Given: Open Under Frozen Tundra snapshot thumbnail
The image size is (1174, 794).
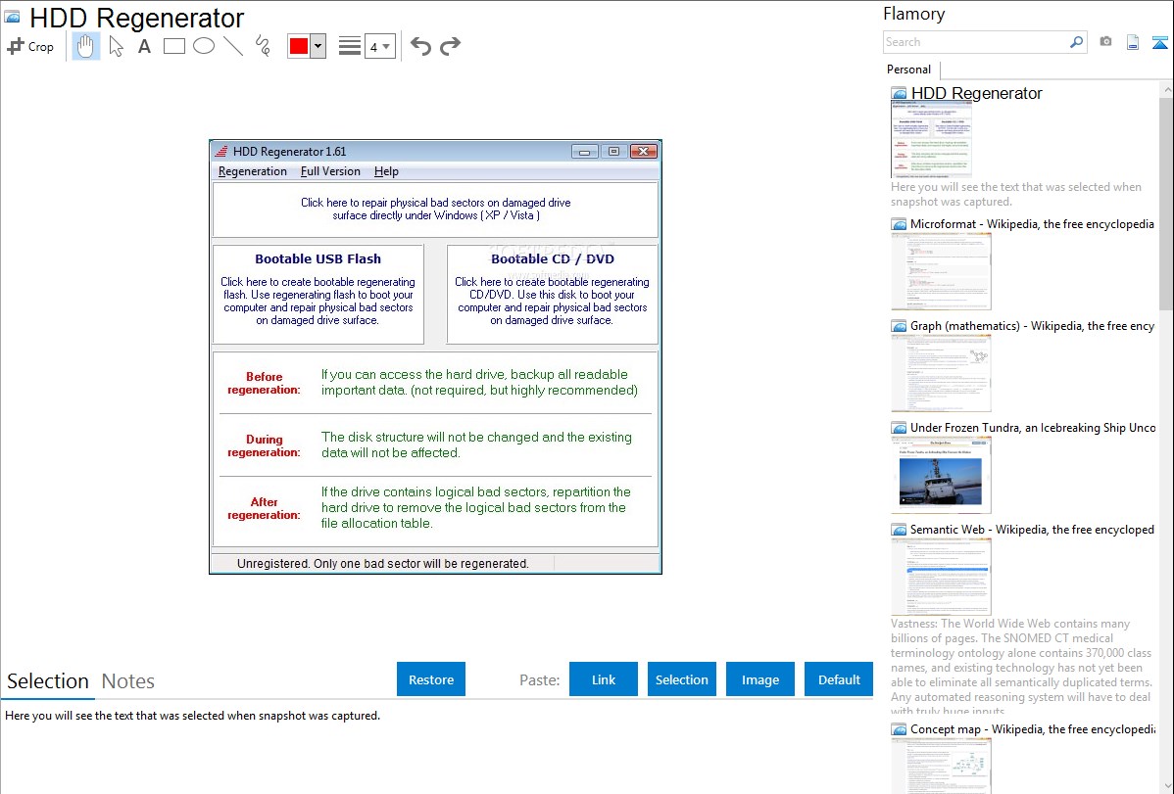Looking at the screenshot, I should 941,475.
